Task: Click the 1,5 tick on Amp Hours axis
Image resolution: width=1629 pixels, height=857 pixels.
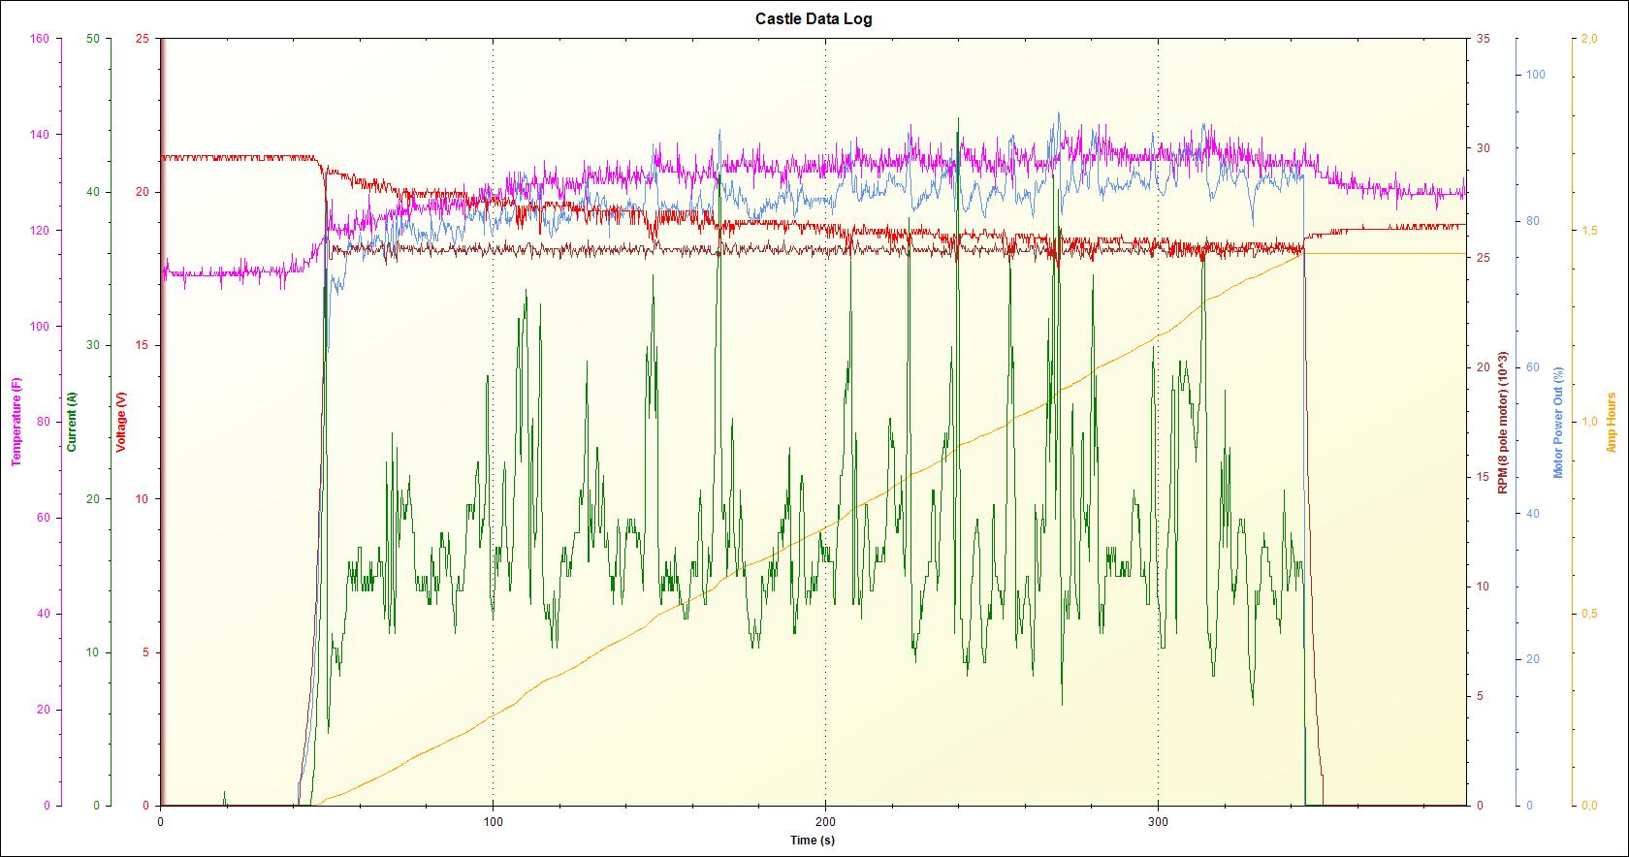Action: [x=1588, y=230]
